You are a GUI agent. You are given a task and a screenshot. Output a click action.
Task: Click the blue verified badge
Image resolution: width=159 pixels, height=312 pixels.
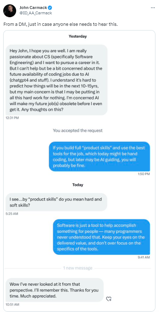[x=51, y=8]
